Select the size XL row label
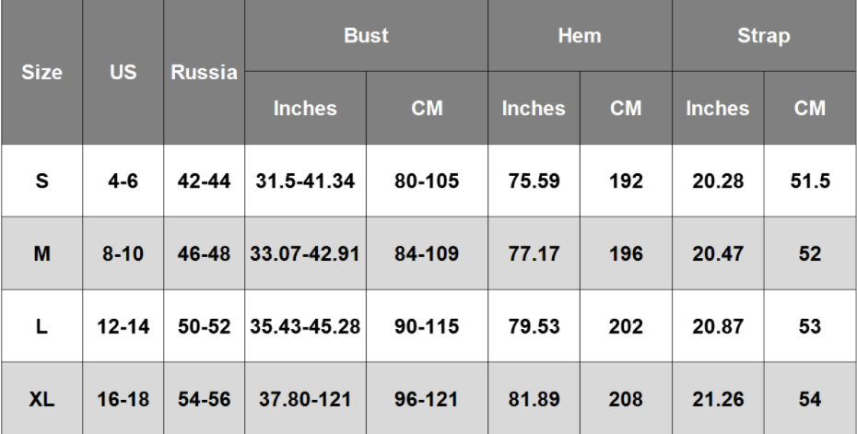Image resolution: width=857 pixels, height=434 pixels. tap(42, 401)
